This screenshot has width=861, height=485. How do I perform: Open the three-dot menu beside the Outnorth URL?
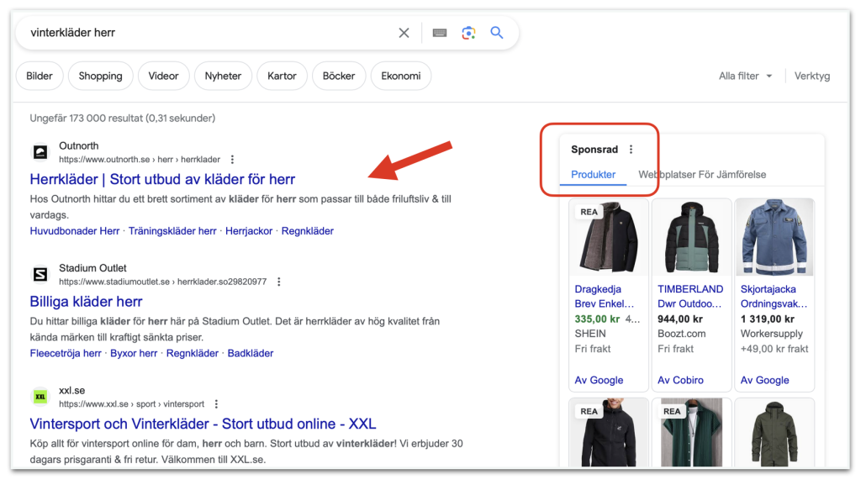pos(232,159)
